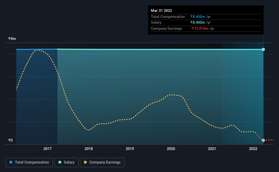Click the ₹9m y-axis label
Screen dimensions: 279x172
pyautogui.click(x=12, y=39)
